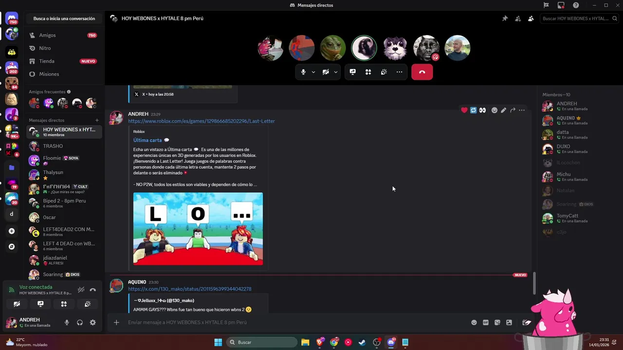Screen dimensions: 623x350
Task: Open Nitro tab in sidebar
Action: coord(64,48)
